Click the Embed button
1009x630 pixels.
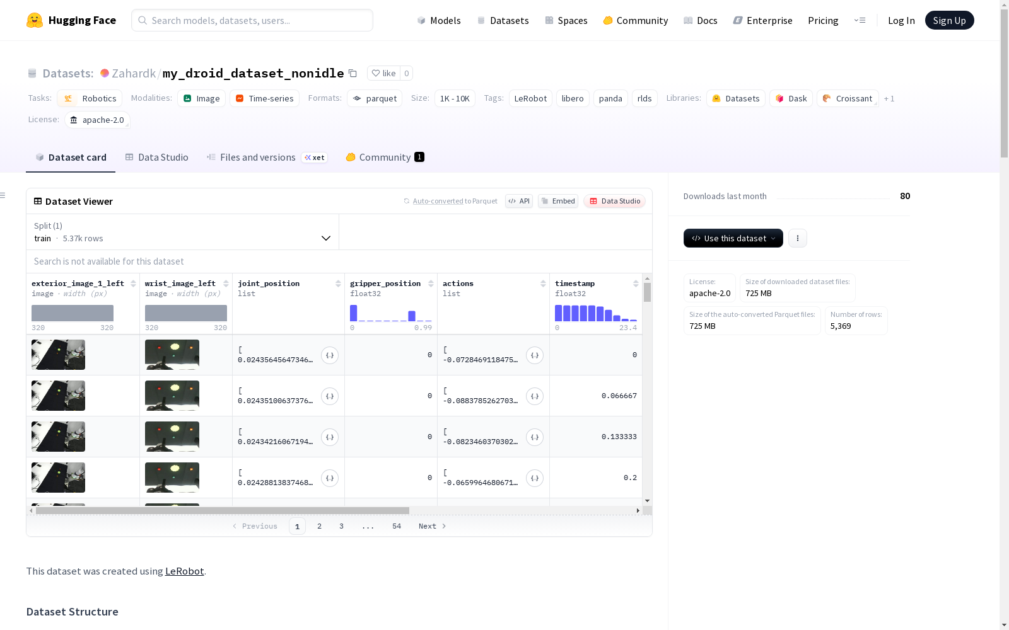[x=558, y=201]
